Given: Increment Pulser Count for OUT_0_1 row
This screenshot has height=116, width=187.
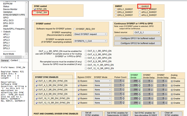Looking at the screenshot, I should tap(123, 80).
